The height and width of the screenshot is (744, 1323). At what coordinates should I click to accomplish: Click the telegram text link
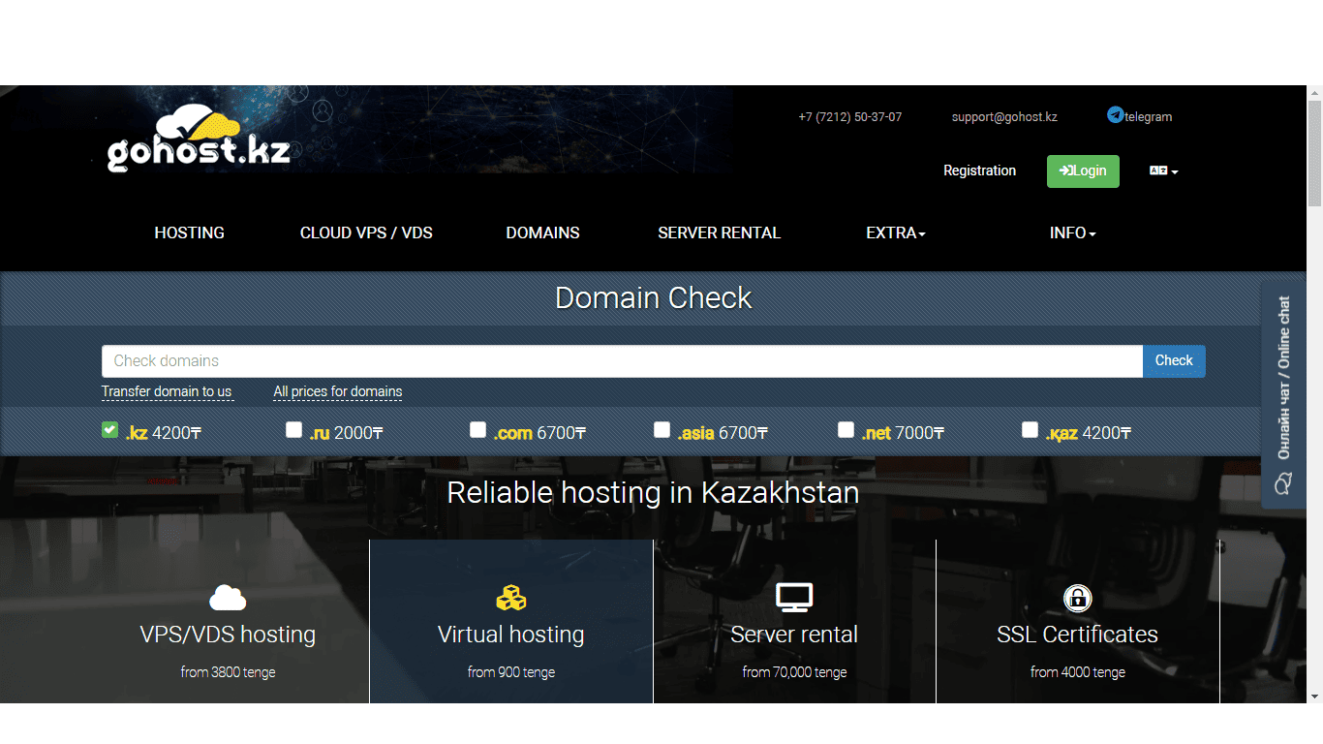(x=1149, y=116)
